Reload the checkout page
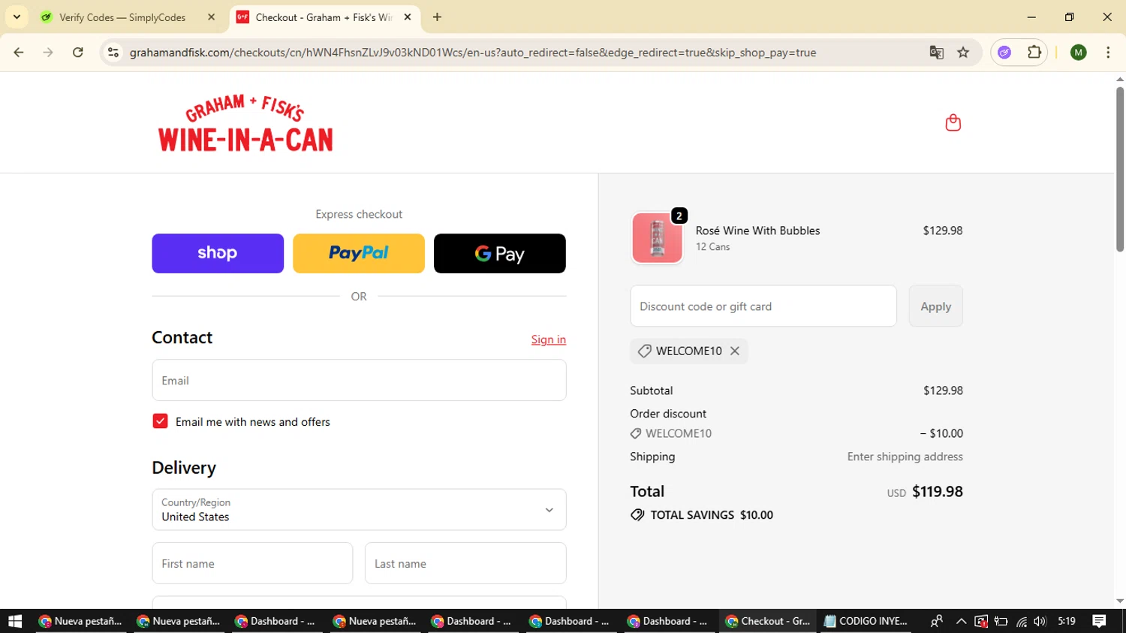The image size is (1126, 633). 78,53
